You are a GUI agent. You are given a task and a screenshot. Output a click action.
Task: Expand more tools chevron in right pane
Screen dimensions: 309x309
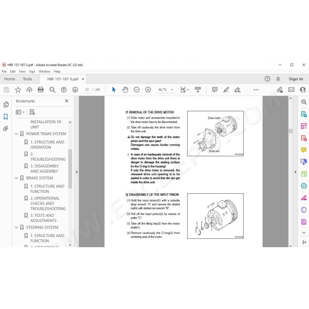304,233
